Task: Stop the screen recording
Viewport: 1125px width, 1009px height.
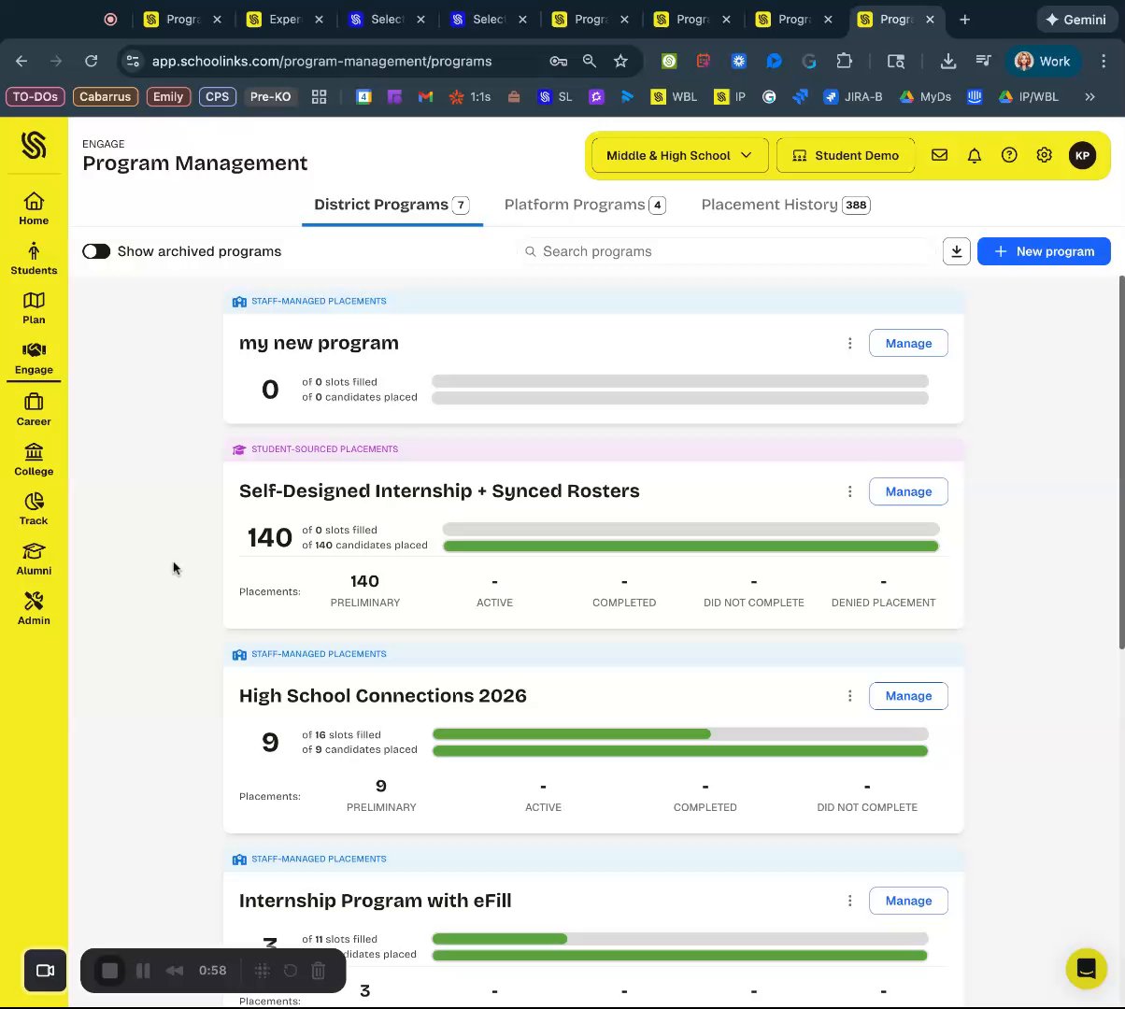Action: pyautogui.click(x=109, y=971)
